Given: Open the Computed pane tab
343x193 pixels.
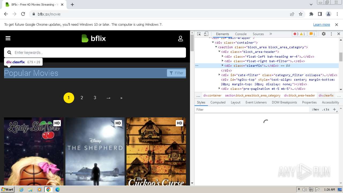Looking at the screenshot, I should pos(218,102).
